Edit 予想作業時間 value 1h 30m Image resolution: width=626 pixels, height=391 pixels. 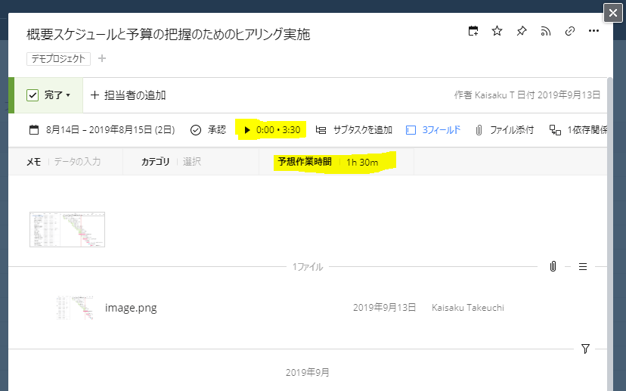(362, 162)
